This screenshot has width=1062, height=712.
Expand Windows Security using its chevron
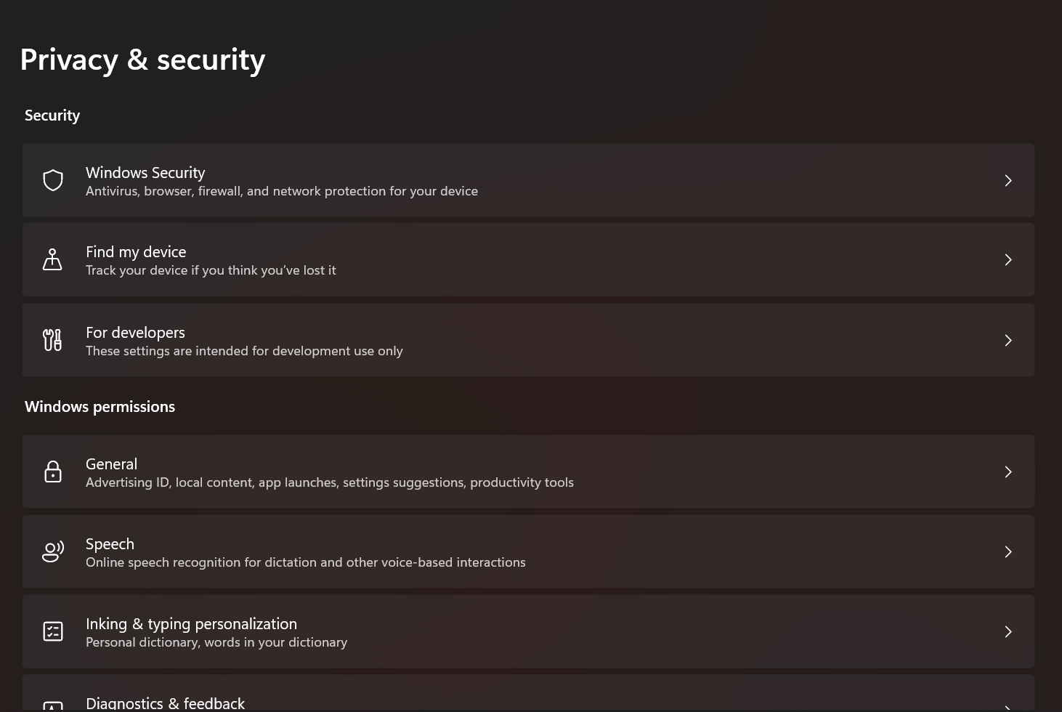click(1008, 180)
